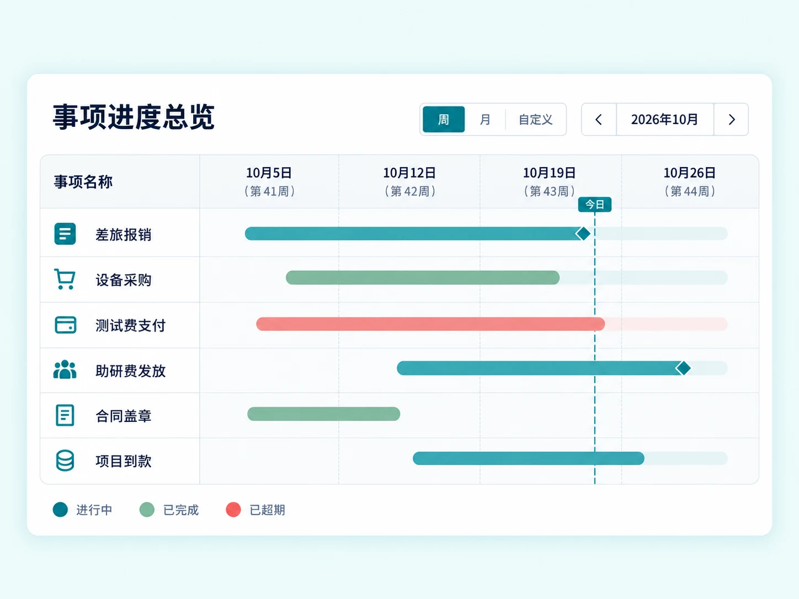Select the 助研费发放 row label
The width and height of the screenshot is (799, 599).
click(x=131, y=371)
